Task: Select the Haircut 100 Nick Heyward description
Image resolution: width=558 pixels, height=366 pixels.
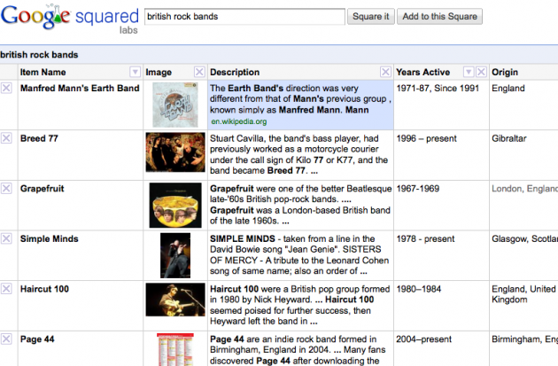Action: tap(301, 305)
